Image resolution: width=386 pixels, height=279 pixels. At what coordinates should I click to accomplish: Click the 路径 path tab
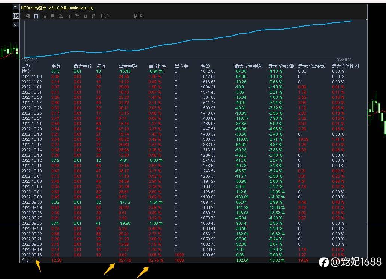138,16
